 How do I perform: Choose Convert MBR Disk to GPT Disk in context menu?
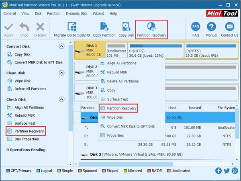point(132,126)
